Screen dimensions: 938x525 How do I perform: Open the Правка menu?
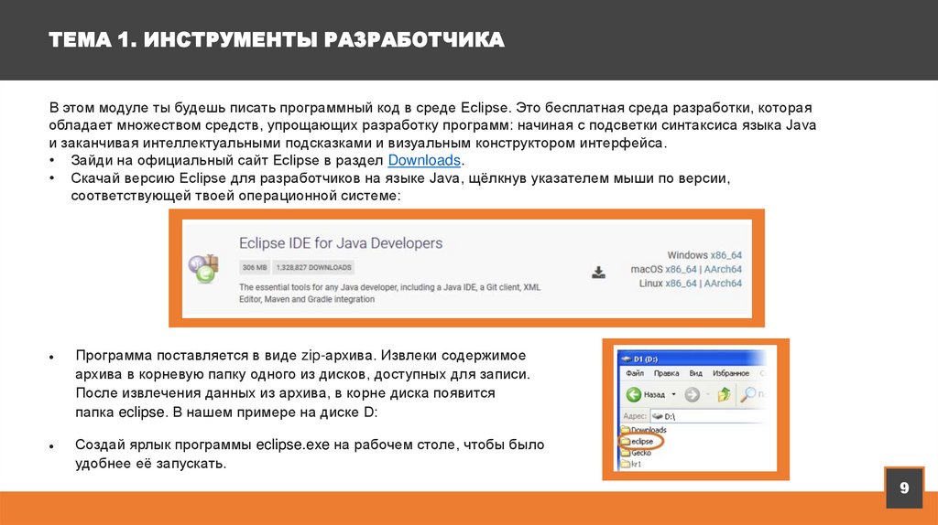click(667, 373)
